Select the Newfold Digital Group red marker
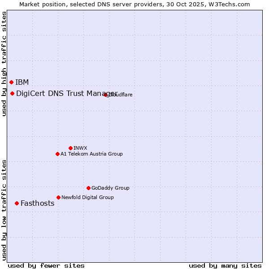This screenshot has height=269, width=269. coord(58,197)
